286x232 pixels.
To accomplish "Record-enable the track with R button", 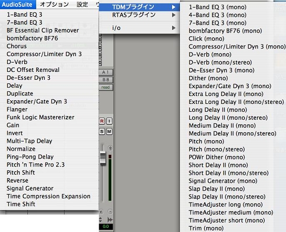I will coord(102,121).
